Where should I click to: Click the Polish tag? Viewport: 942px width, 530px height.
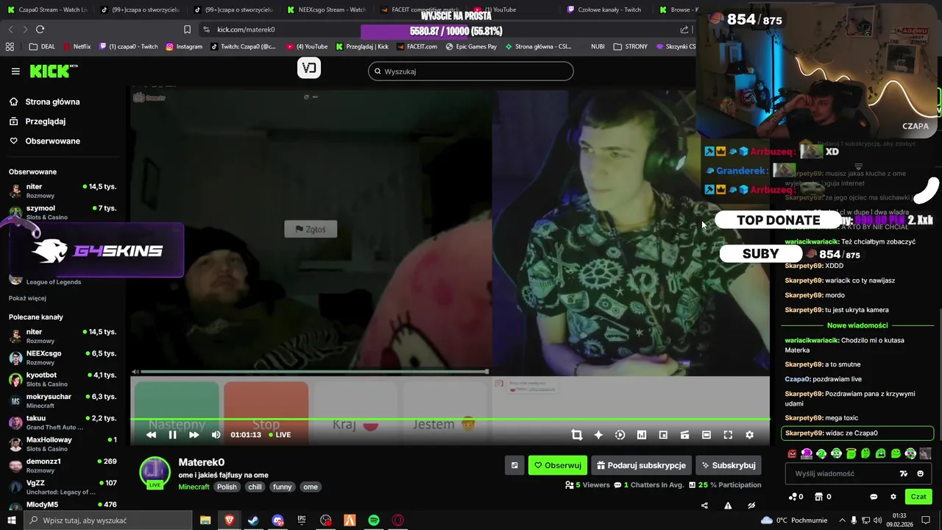tap(227, 487)
